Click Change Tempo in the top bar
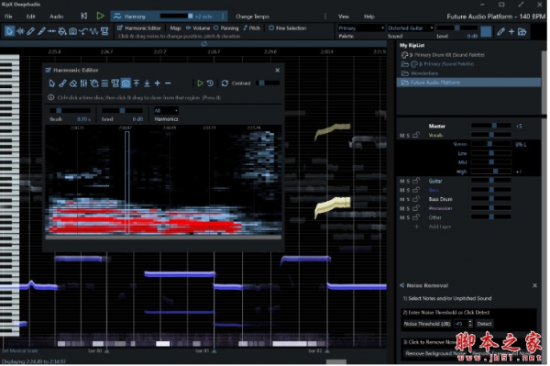This screenshot has width=550, height=366. (253, 17)
